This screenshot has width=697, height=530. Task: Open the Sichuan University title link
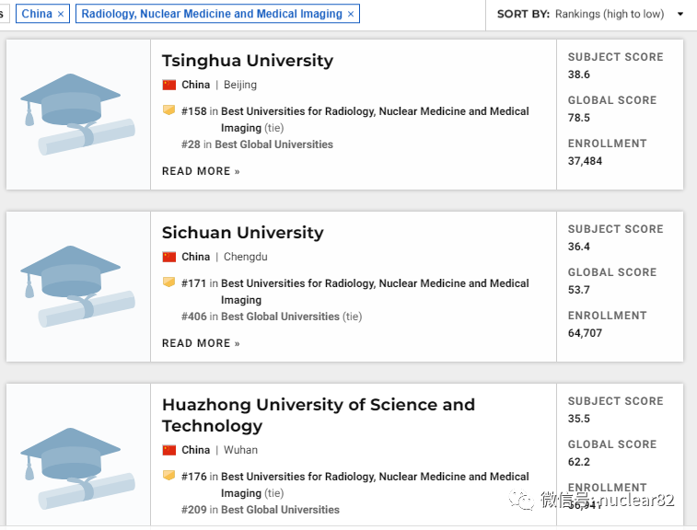pos(243,233)
